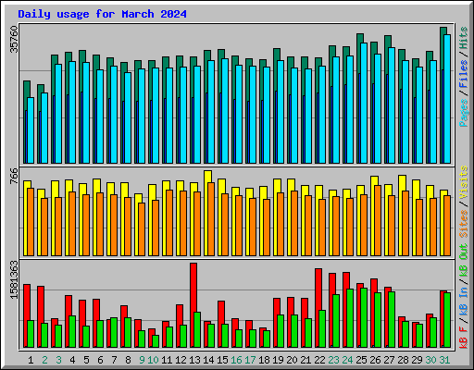This screenshot has height=370, width=474.
Task: Click day label 23 on x-axis
Action: click(333, 360)
